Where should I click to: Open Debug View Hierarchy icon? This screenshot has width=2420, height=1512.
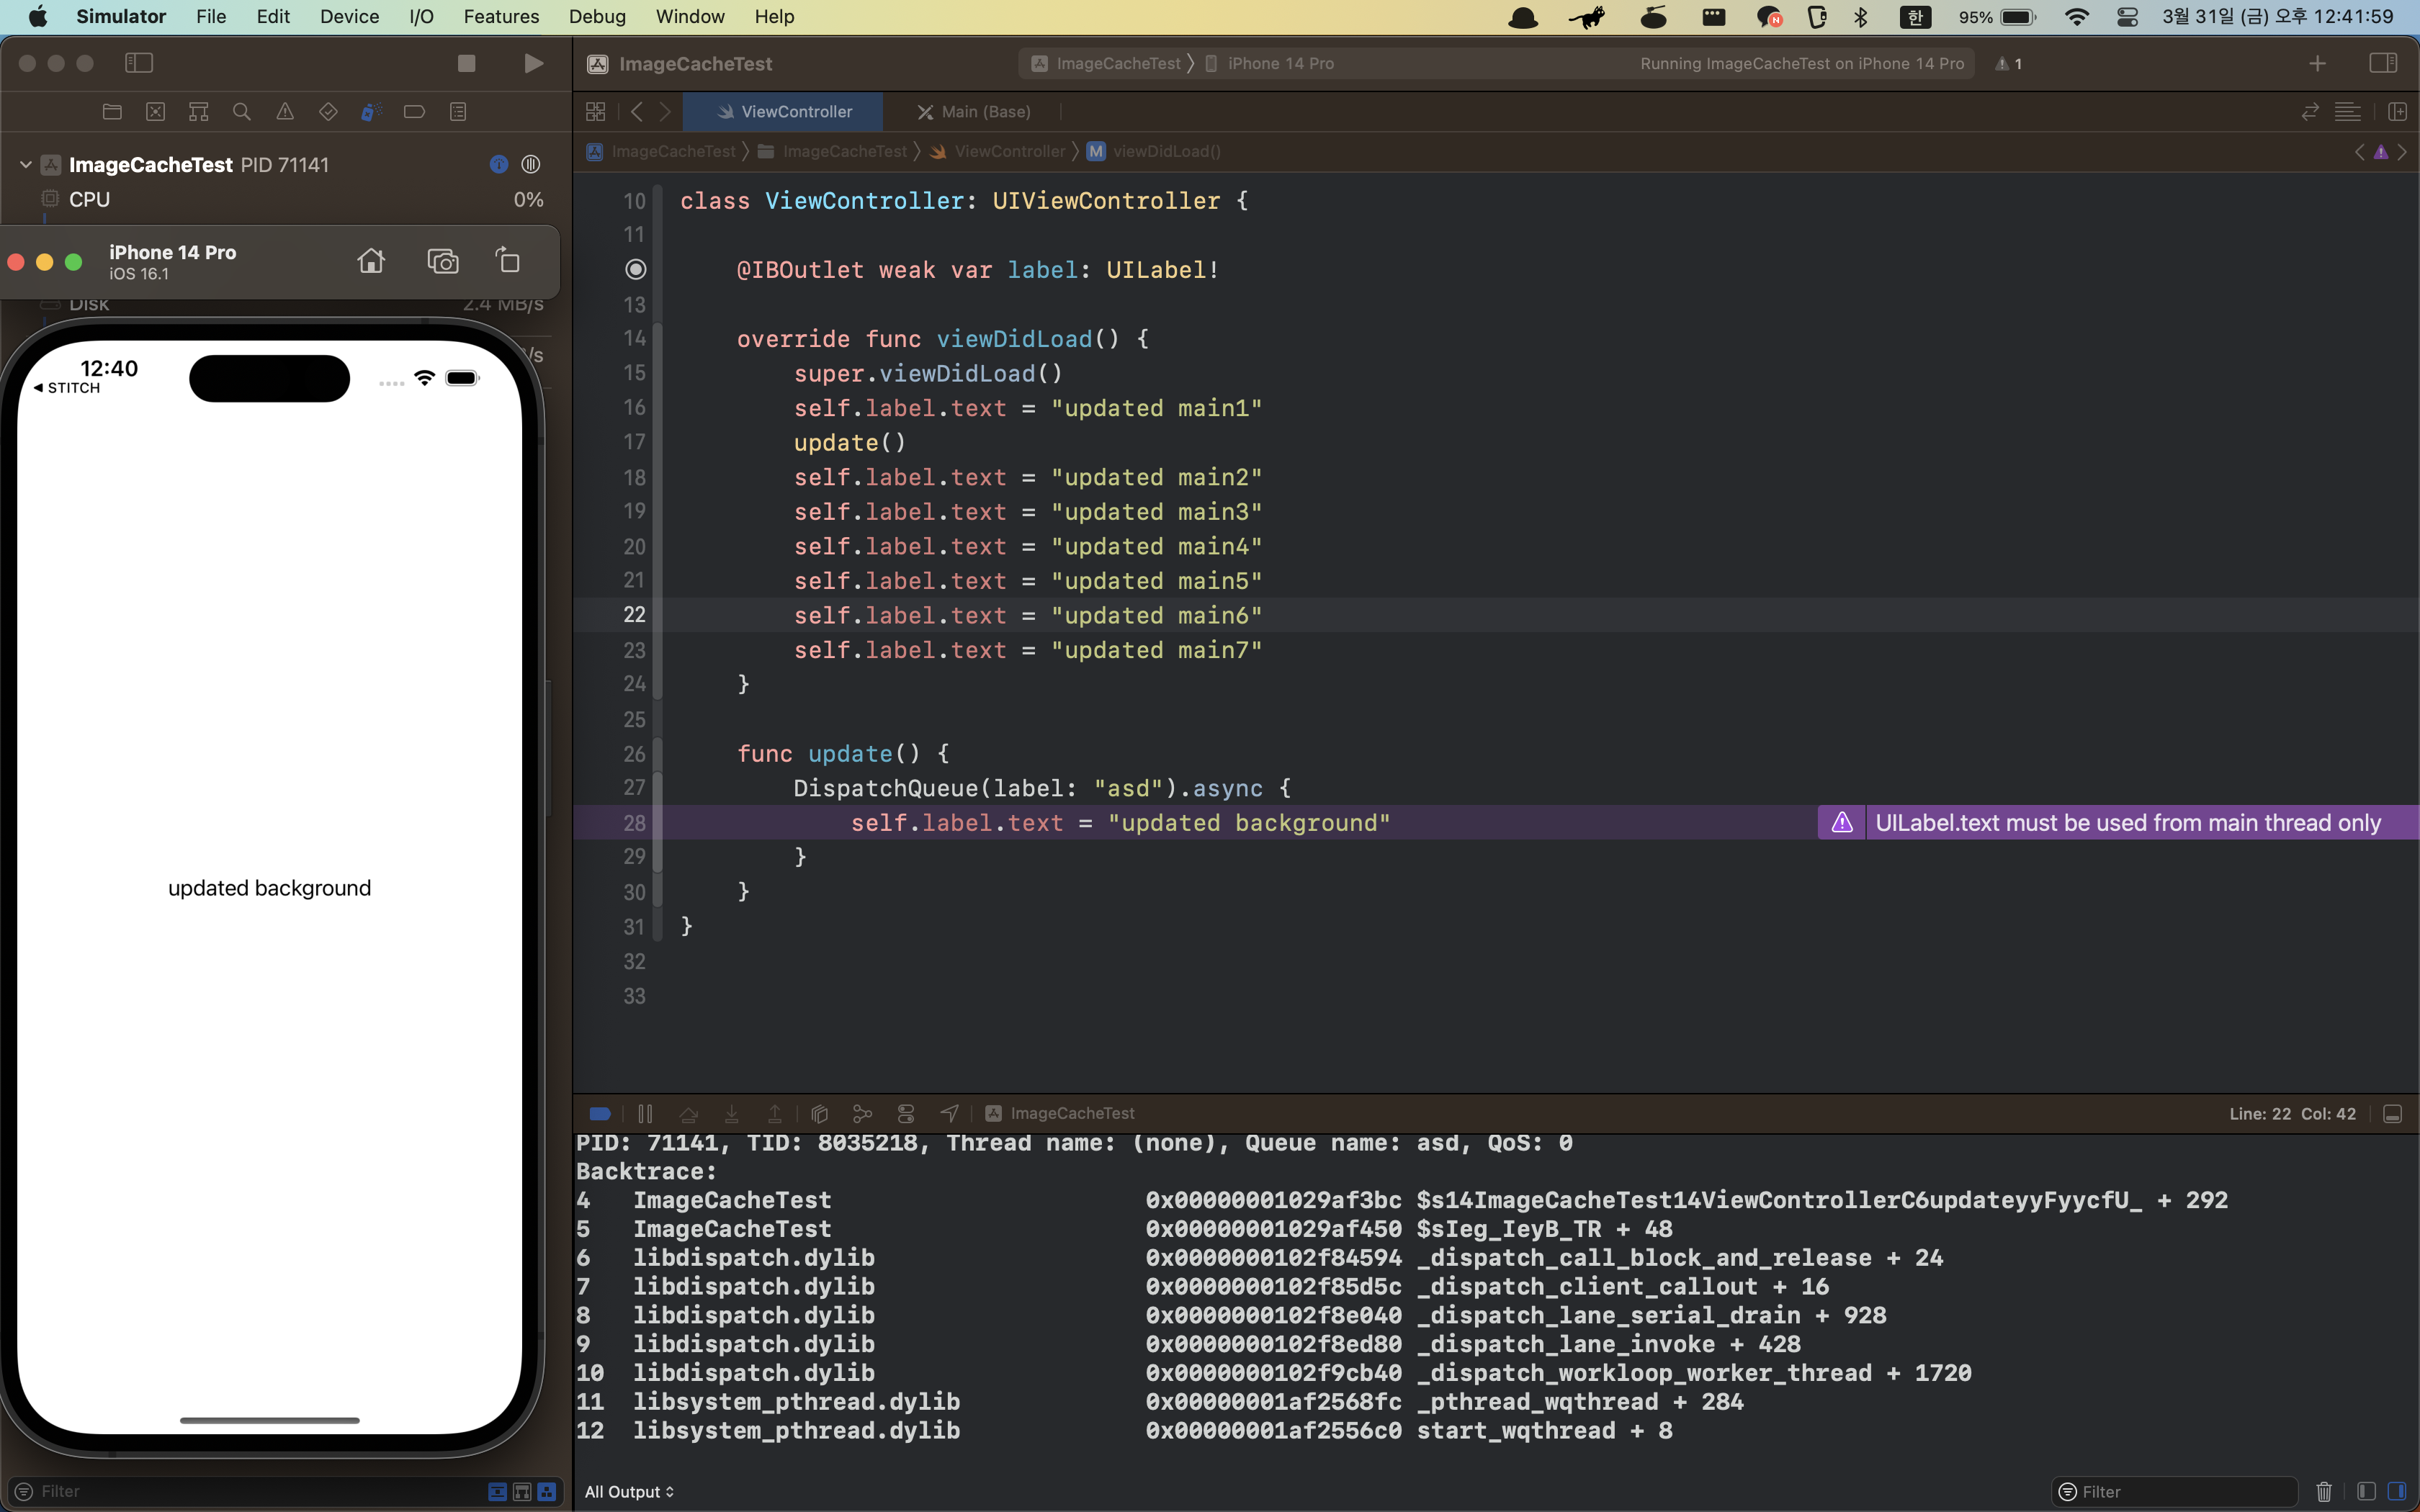coord(820,1113)
